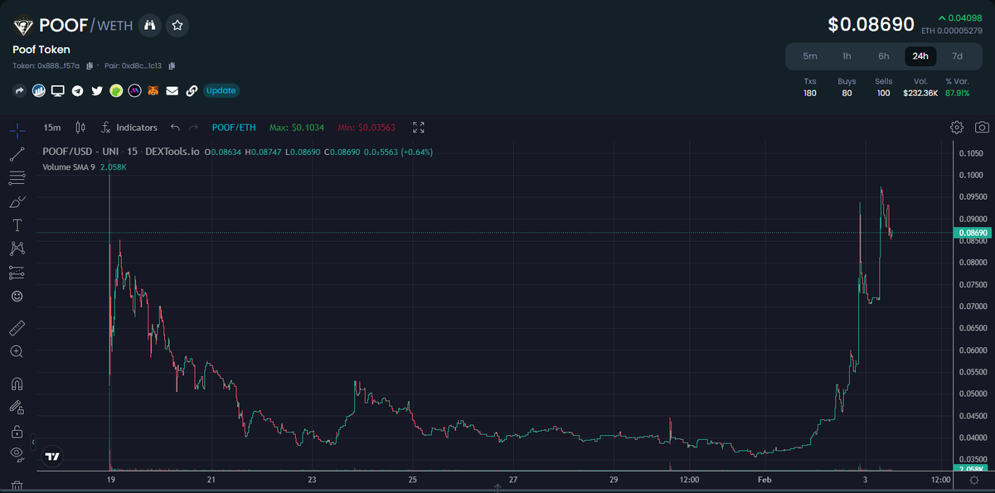Image resolution: width=995 pixels, height=493 pixels.
Task: Open the Indicators menu
Action: point(129,128)
